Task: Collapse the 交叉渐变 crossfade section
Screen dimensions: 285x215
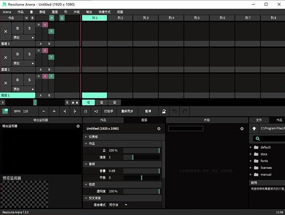Action: (86, 198)
